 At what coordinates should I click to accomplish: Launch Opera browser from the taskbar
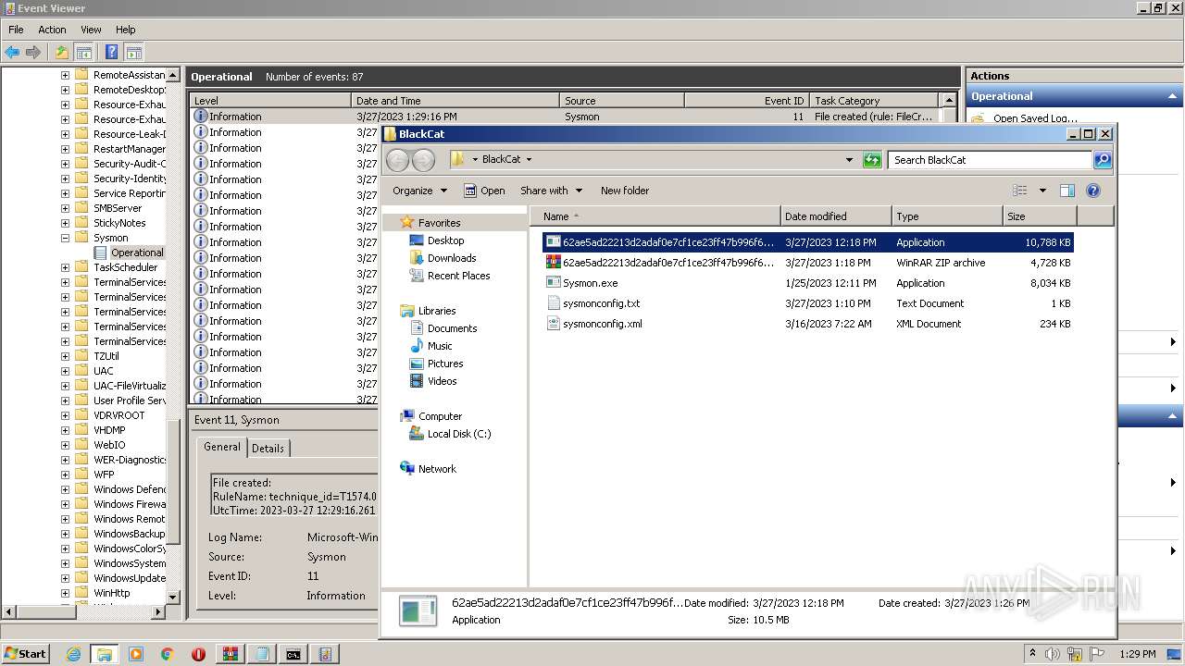(198, 654)
